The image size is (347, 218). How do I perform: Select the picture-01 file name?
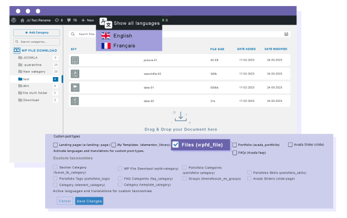tap(150, 60)
